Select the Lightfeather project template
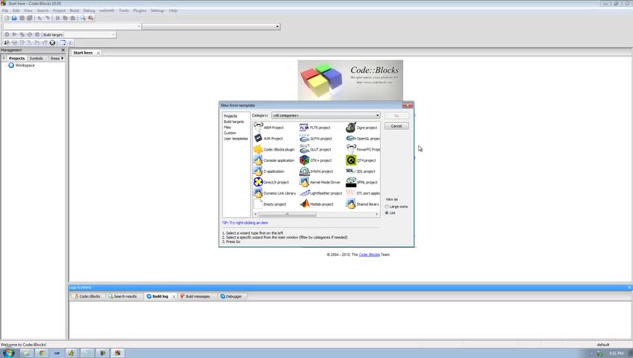633x358 pixels. [x=321, y=193]
